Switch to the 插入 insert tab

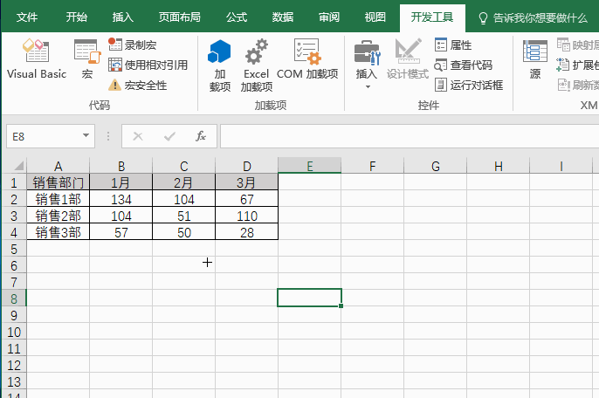click(122, 17)
